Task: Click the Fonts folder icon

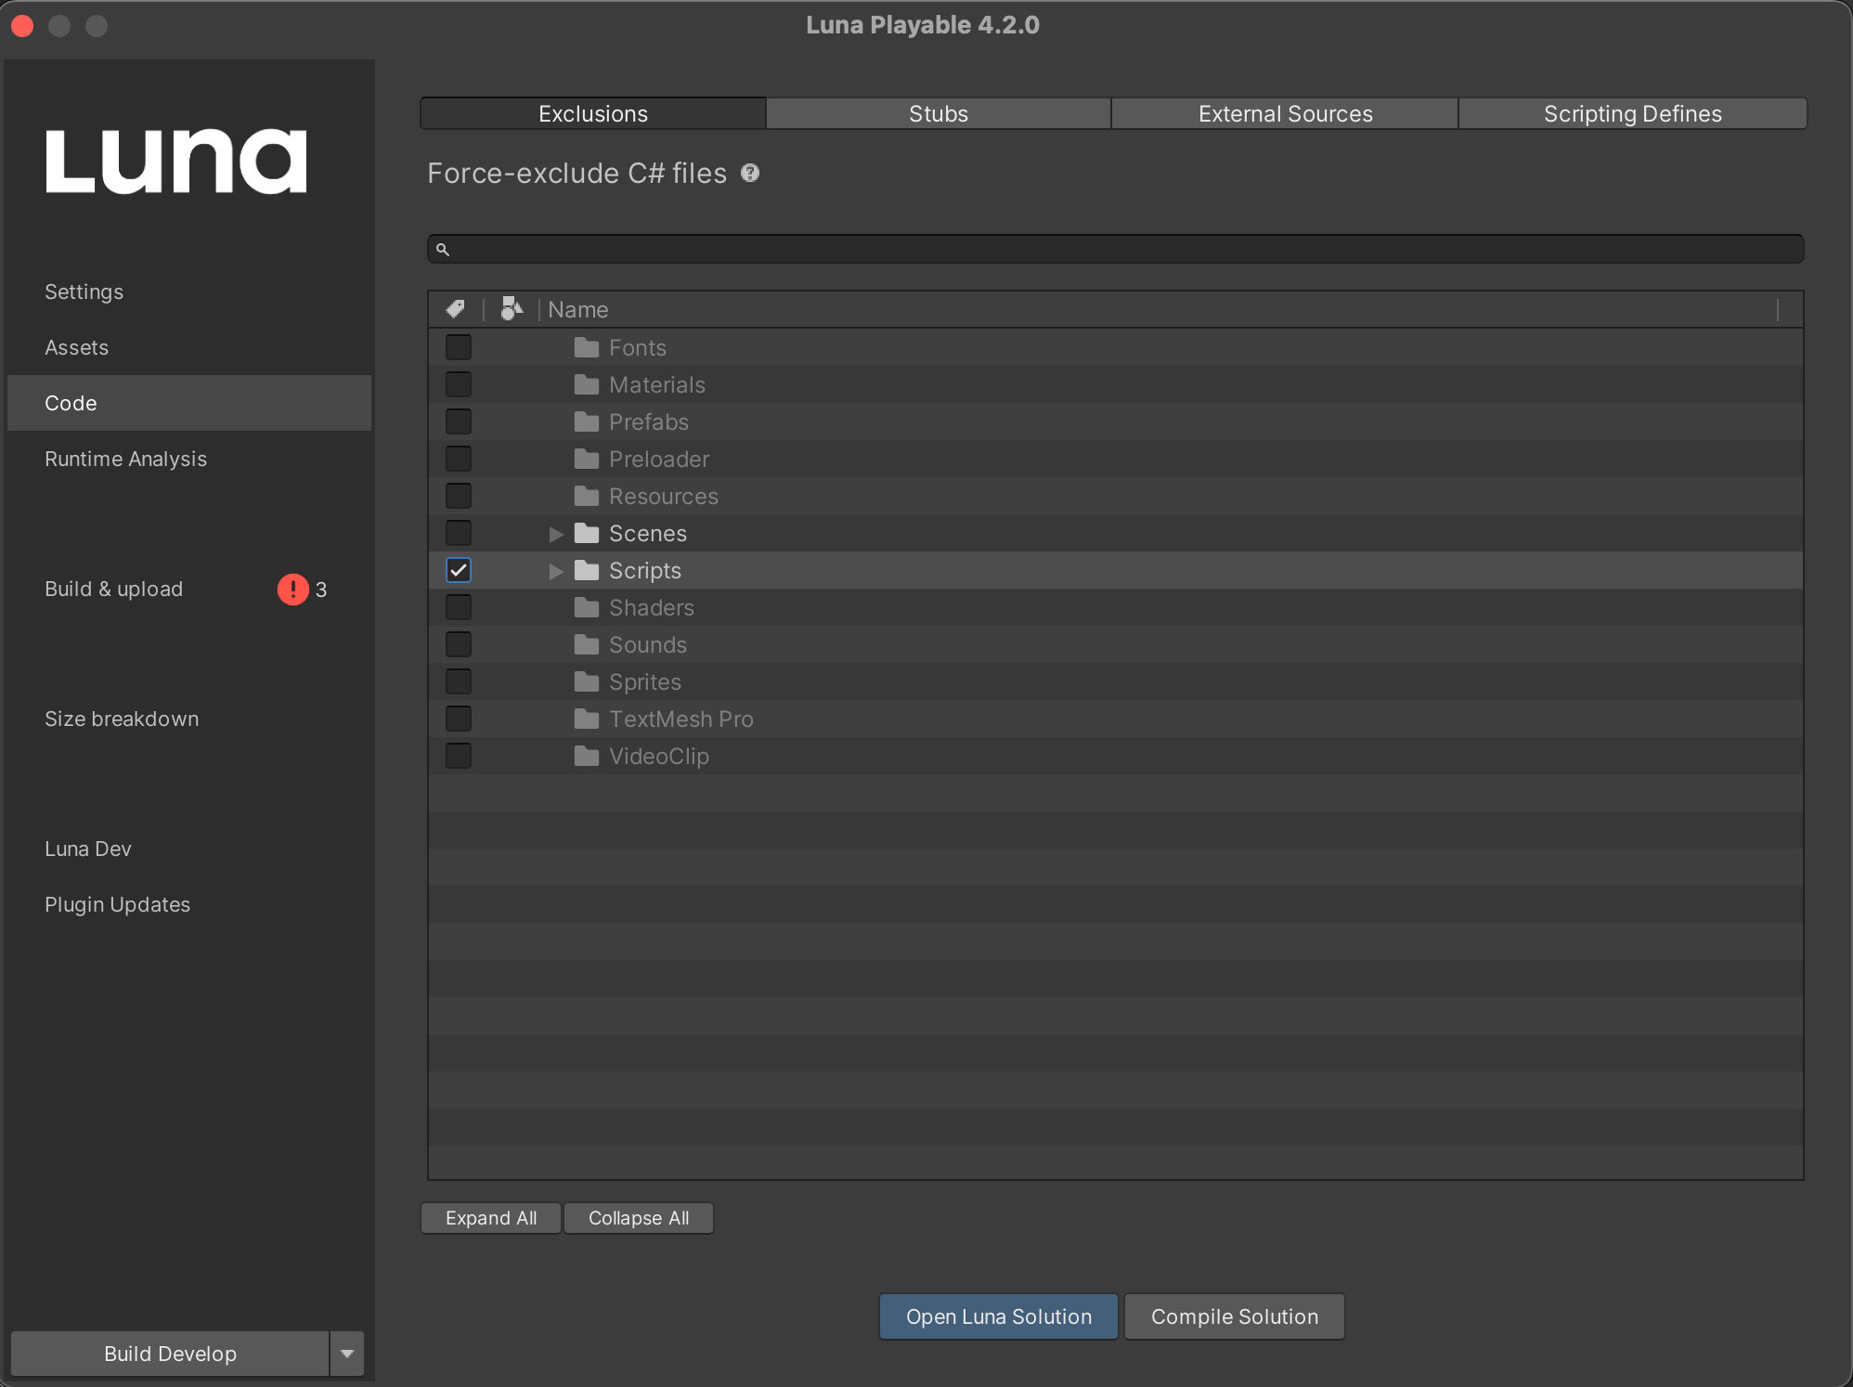Action: [x=587, y=348]
